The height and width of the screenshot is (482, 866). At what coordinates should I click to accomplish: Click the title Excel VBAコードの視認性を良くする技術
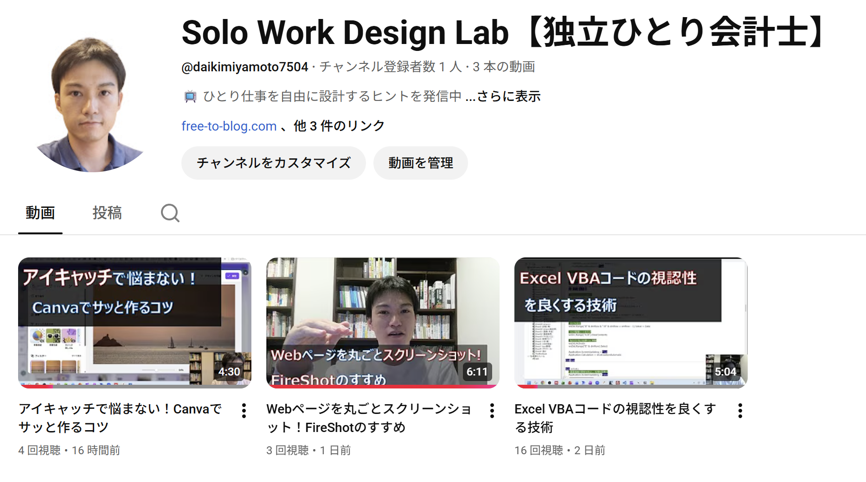coord(615,418)
